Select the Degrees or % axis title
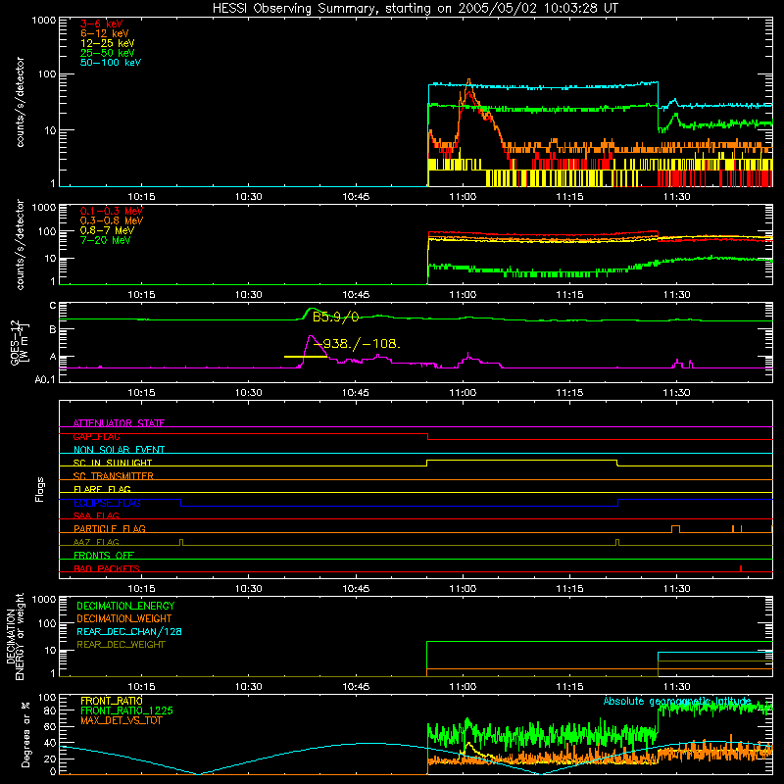Viewport: 784px width, 784px height. tap(26, 734)
